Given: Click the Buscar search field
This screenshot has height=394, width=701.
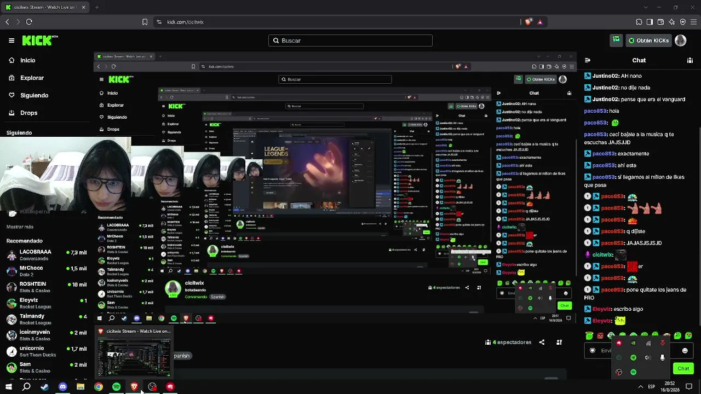Looking at the screenshot, I should click(x=350, y=40).
